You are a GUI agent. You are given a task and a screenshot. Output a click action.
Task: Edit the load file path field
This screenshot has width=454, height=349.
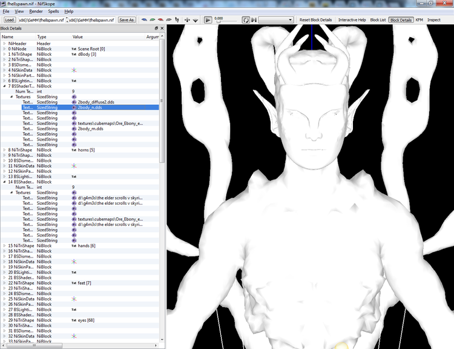point(41,20)
